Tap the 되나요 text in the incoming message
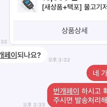 point(27,55)
